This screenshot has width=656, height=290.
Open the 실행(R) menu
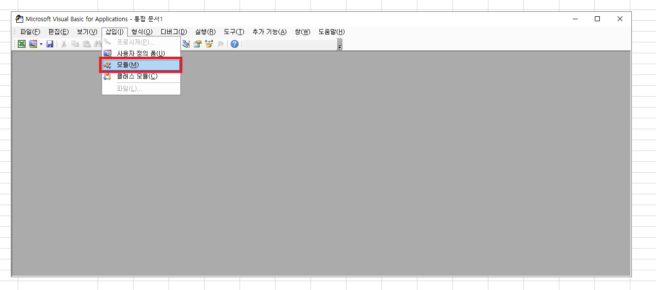tap(206, 32)
